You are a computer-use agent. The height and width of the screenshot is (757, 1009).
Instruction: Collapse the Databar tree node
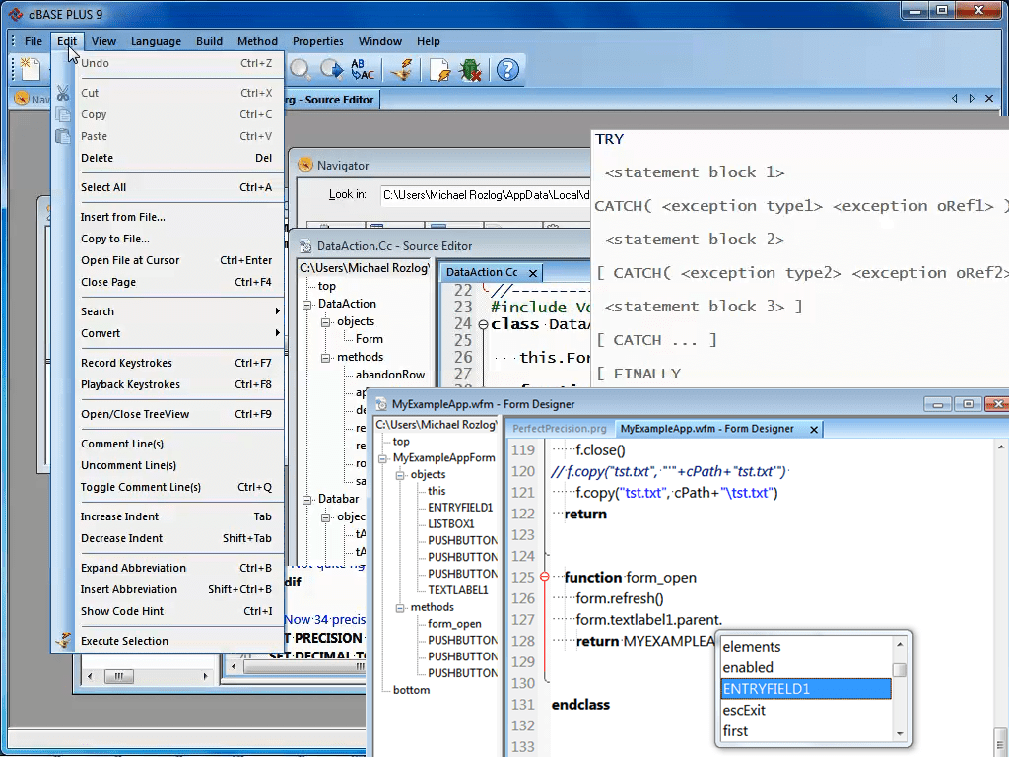(307, 499)
